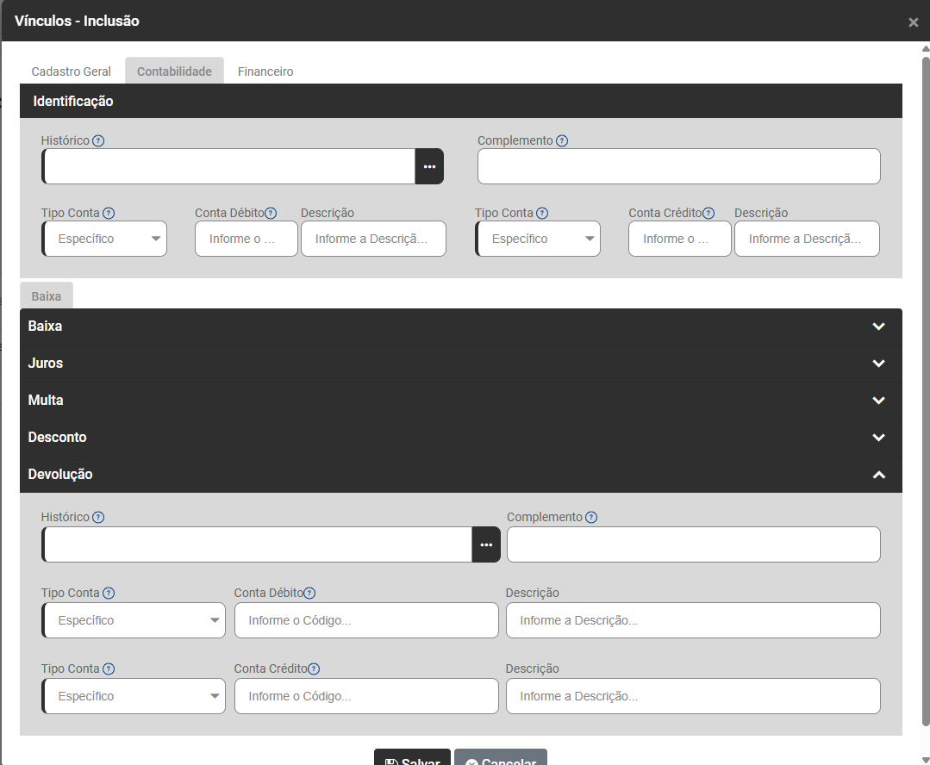This screenshot has width=930, height=765.
Task: Click the scrollbar down arrow
Action: click(926, 760)
